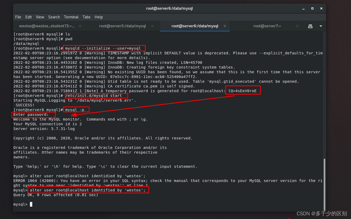The height and width of the screenshot is (219, 351).
Task: Click the Query OK, 0 rows affected line
Action: pos(56,195)
